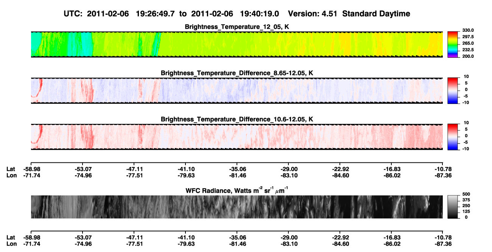Image resolution: width=492 pixels, height=252 pixels.
Task: Click the red-blue colorbar beside the 10.6-12.05 panel
Action: pos(453,137)
